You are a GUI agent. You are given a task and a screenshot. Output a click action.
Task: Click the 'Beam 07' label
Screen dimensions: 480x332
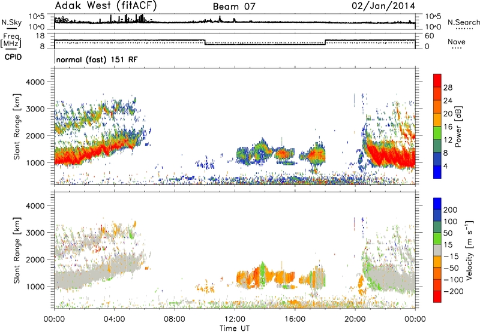tap(234, 7)
